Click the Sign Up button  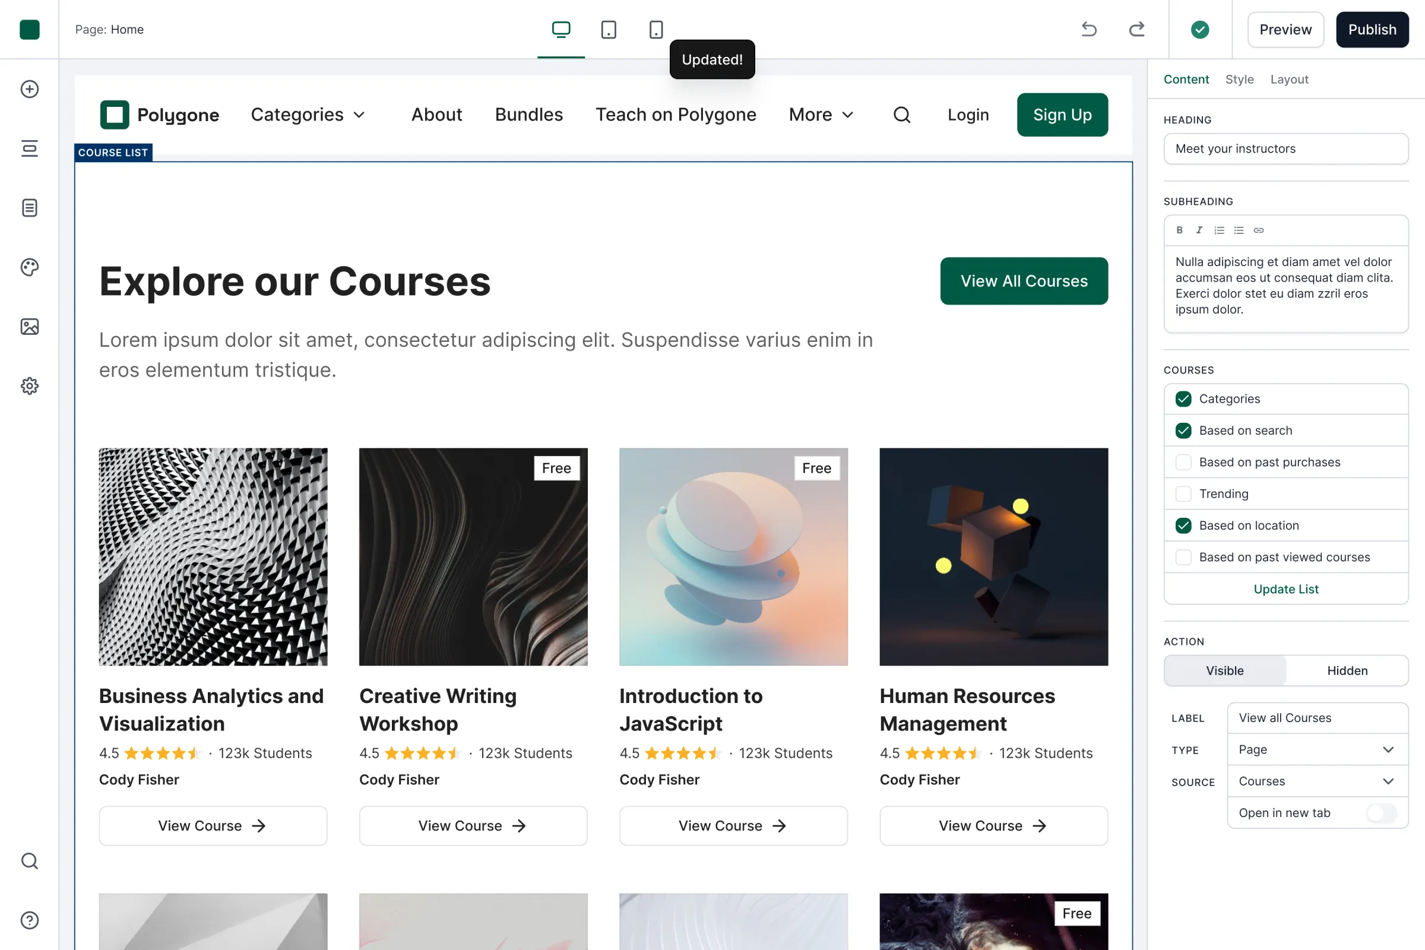click(x=1062, y=115)
